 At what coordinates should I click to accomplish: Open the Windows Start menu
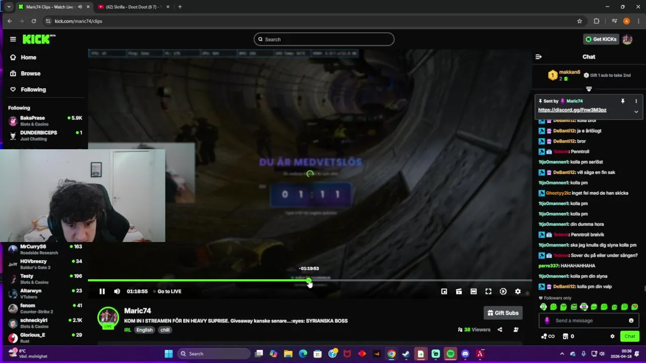coord(169,354)
